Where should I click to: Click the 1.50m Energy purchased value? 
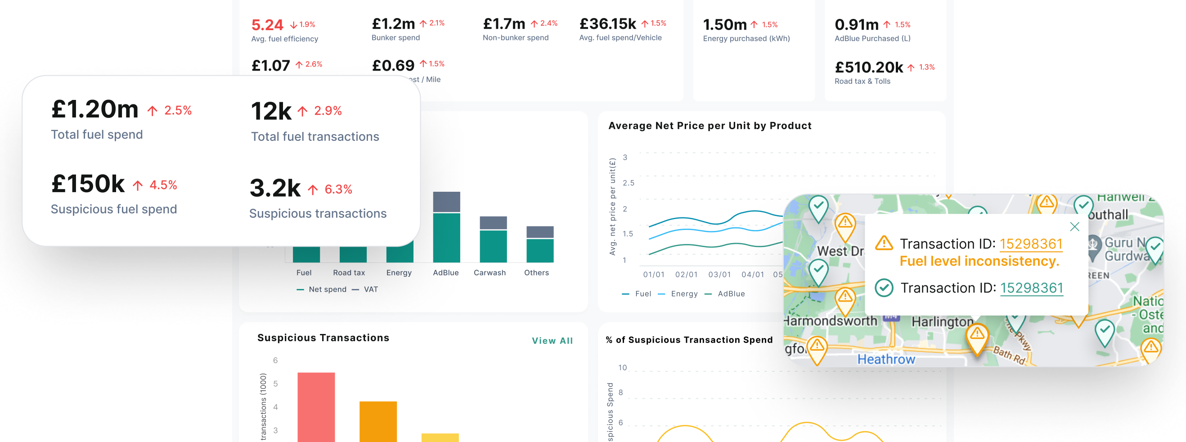tap(725, 24)
